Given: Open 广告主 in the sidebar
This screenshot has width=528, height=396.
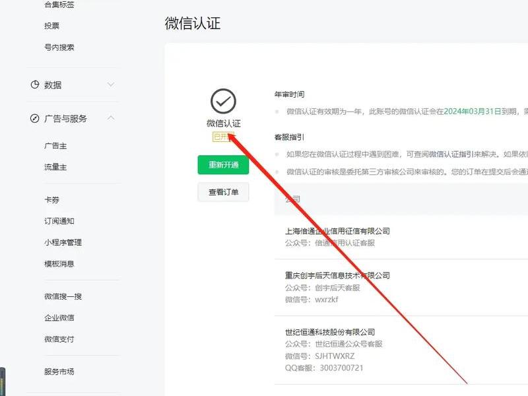Looking at the screenshot, I should click(x=55, y=146).
